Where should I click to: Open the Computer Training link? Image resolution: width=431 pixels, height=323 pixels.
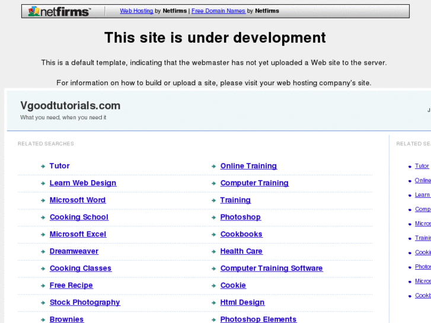click(x=254, y=183)
